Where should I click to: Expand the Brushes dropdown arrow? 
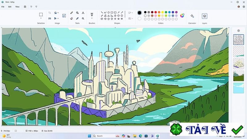(x=92, y=19)
